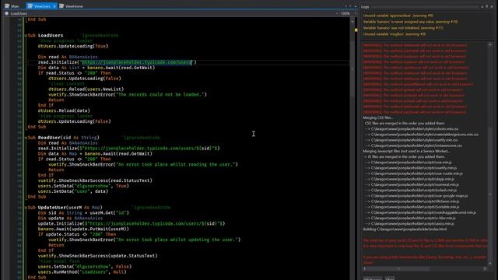This screenshot has height=280, width=498.
Task: Open the ViewHome module tab
Action: [x=71, y=6]
